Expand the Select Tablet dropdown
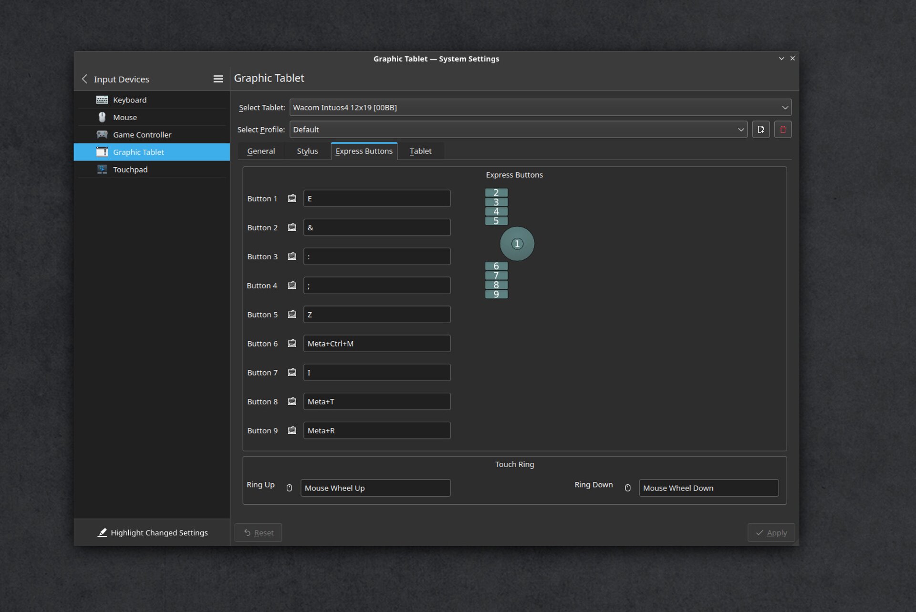This screenshot has width=916, height=612. [x=540, y=107]
